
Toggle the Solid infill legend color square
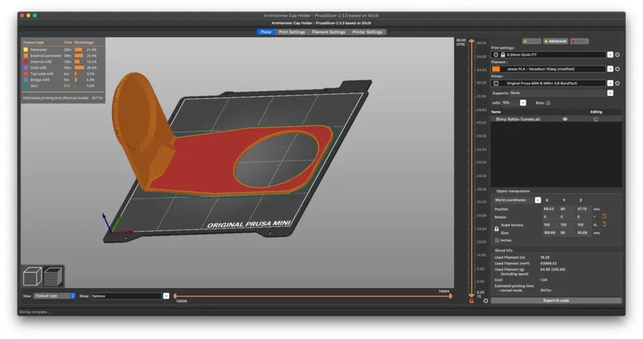tap(26, 68)
